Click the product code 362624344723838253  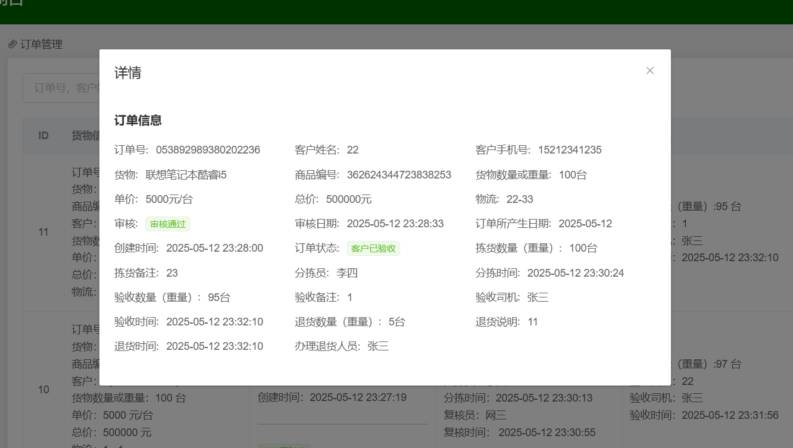pos(399,175)
